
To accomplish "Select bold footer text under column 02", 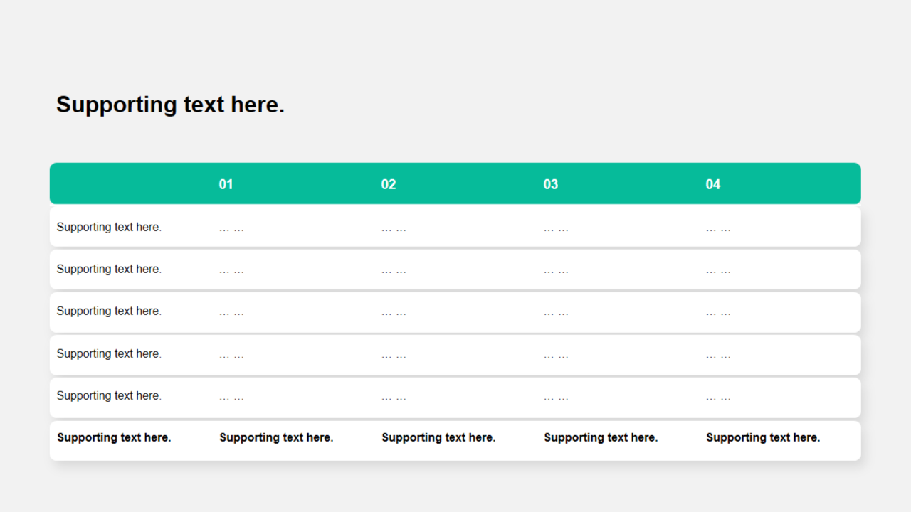I will 438,437.
